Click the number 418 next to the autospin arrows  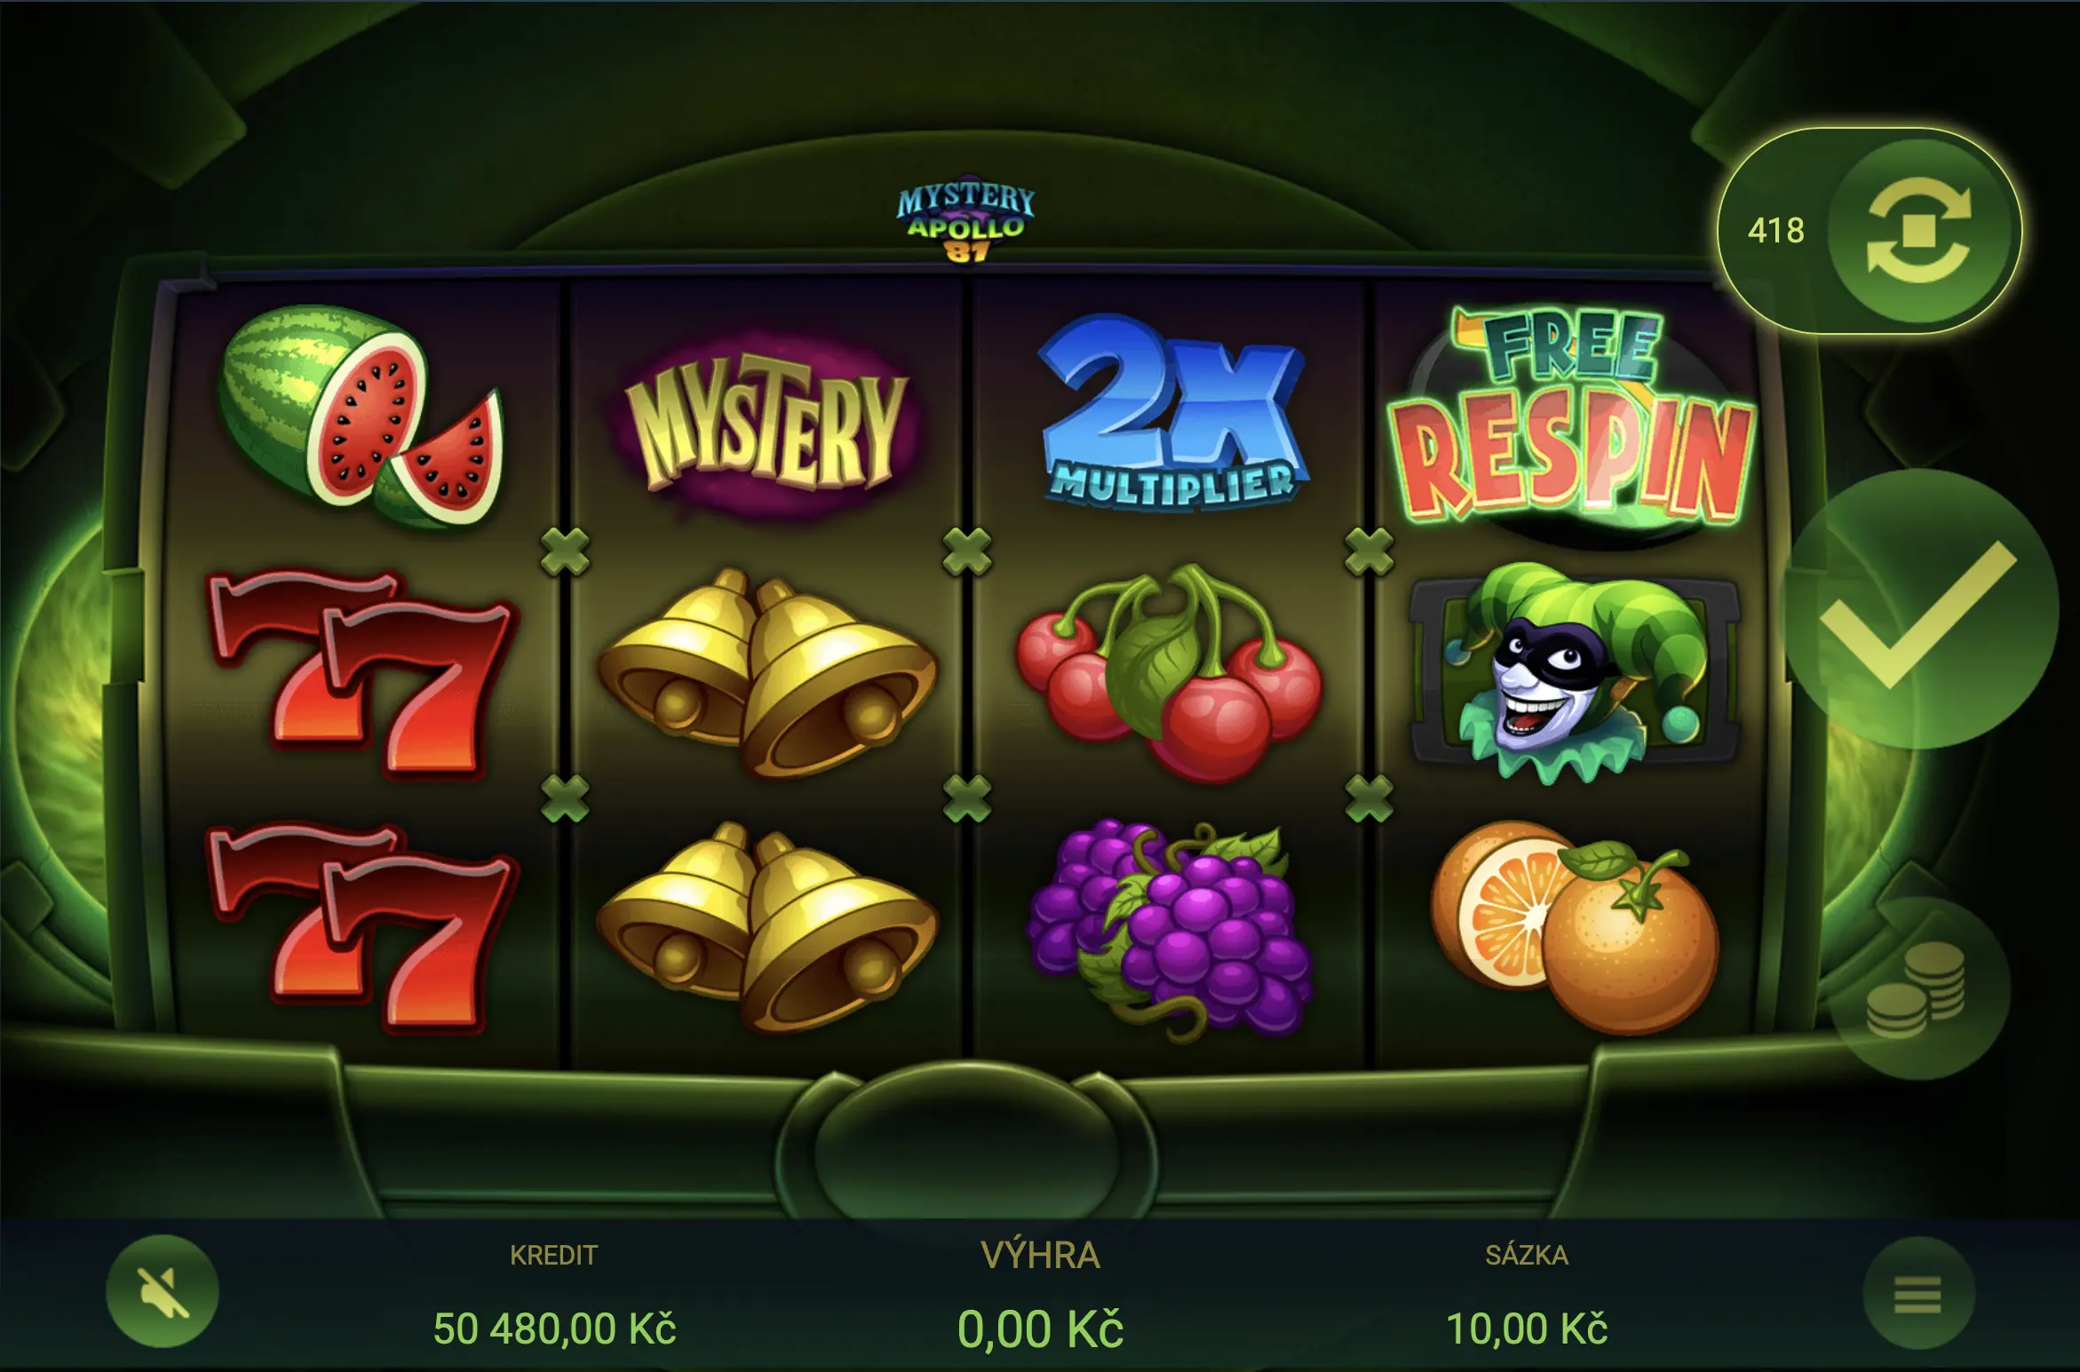tap(1775, 231)
